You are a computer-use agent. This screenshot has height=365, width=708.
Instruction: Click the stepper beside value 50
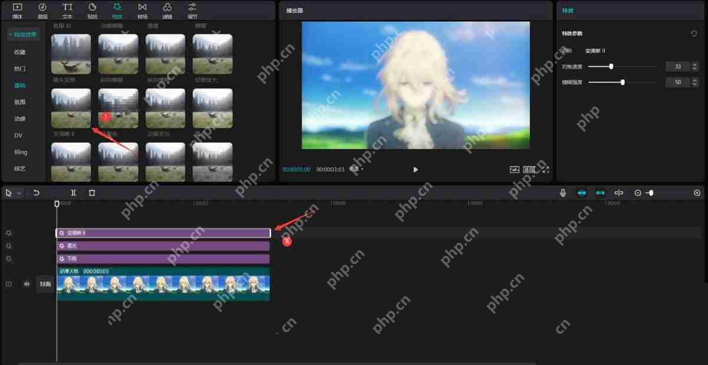point(694,82)
